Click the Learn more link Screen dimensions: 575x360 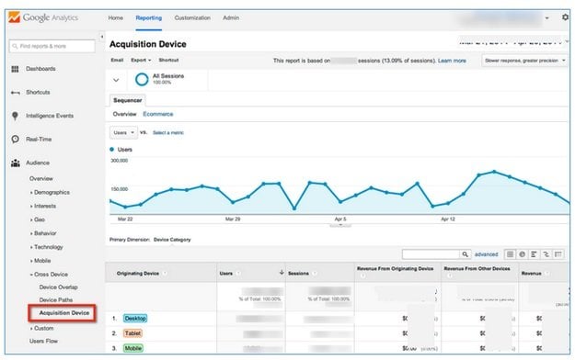tap(452, 61)
